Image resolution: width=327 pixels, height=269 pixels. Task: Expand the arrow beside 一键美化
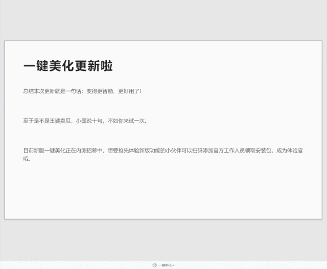pos(173,265)
